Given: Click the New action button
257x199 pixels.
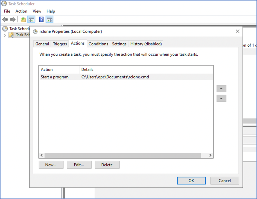Looking at the screenshot, I should [51, 165].
